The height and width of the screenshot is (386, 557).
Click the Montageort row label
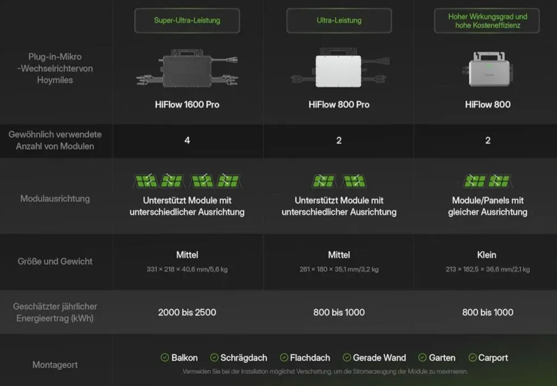click(x=55, y=365)
